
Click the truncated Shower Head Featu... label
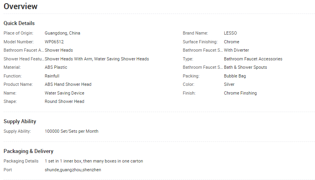(24, 59)
